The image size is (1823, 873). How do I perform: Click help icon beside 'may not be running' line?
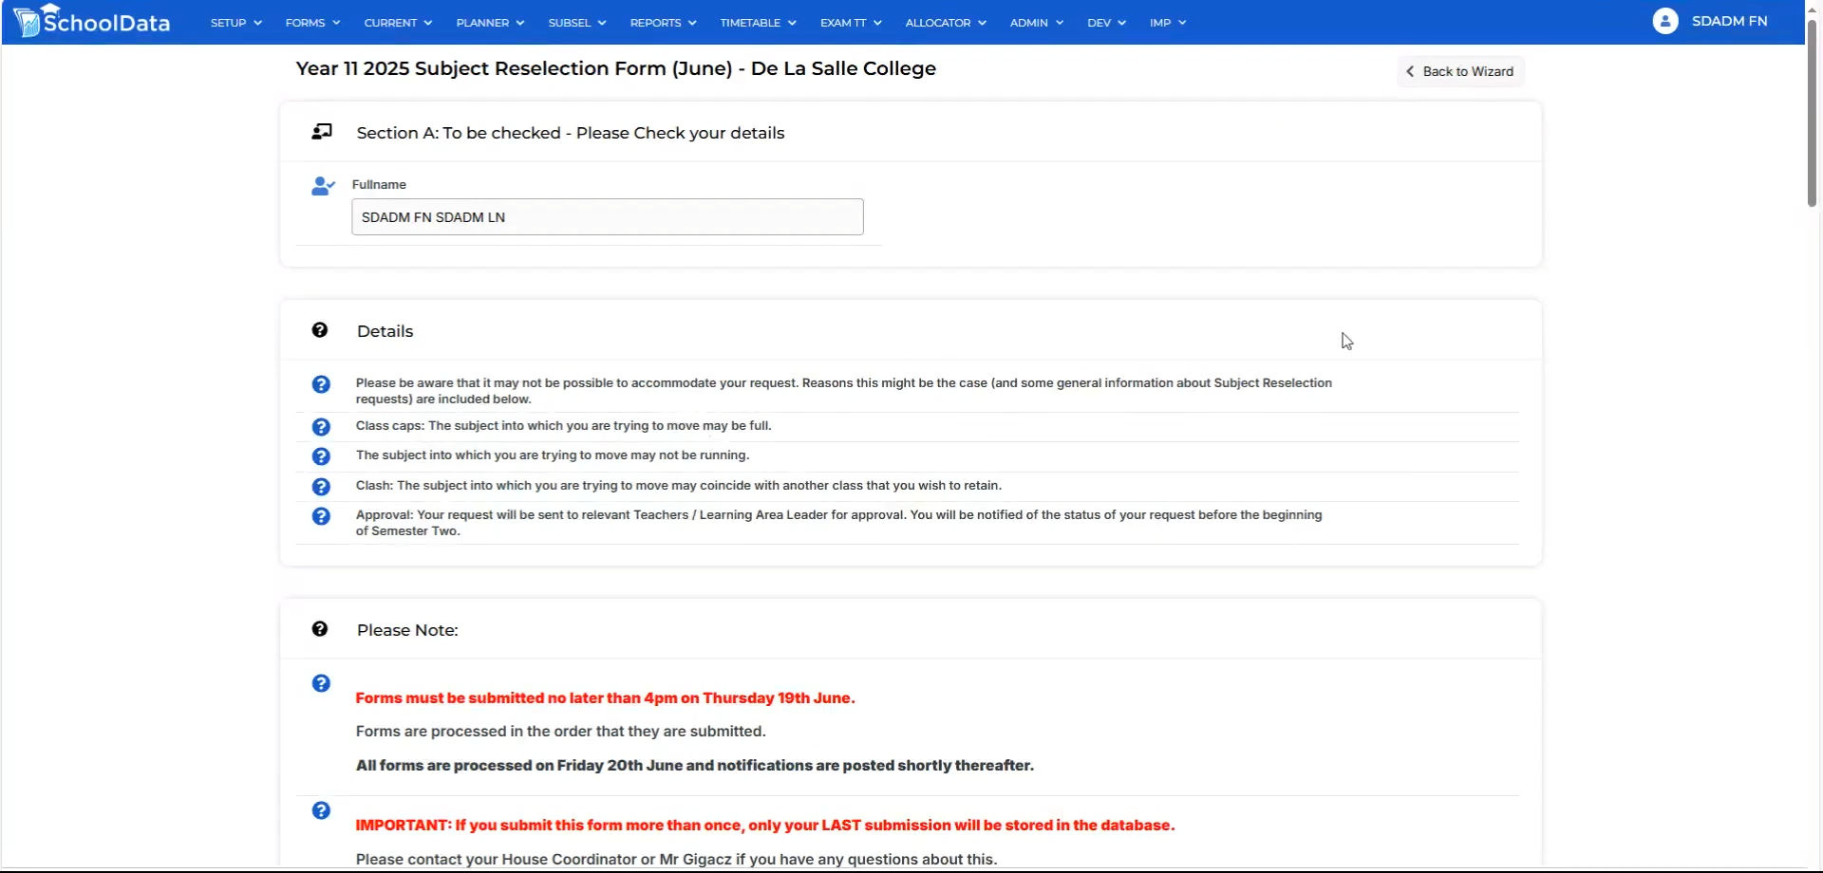[x=321, y=456]
